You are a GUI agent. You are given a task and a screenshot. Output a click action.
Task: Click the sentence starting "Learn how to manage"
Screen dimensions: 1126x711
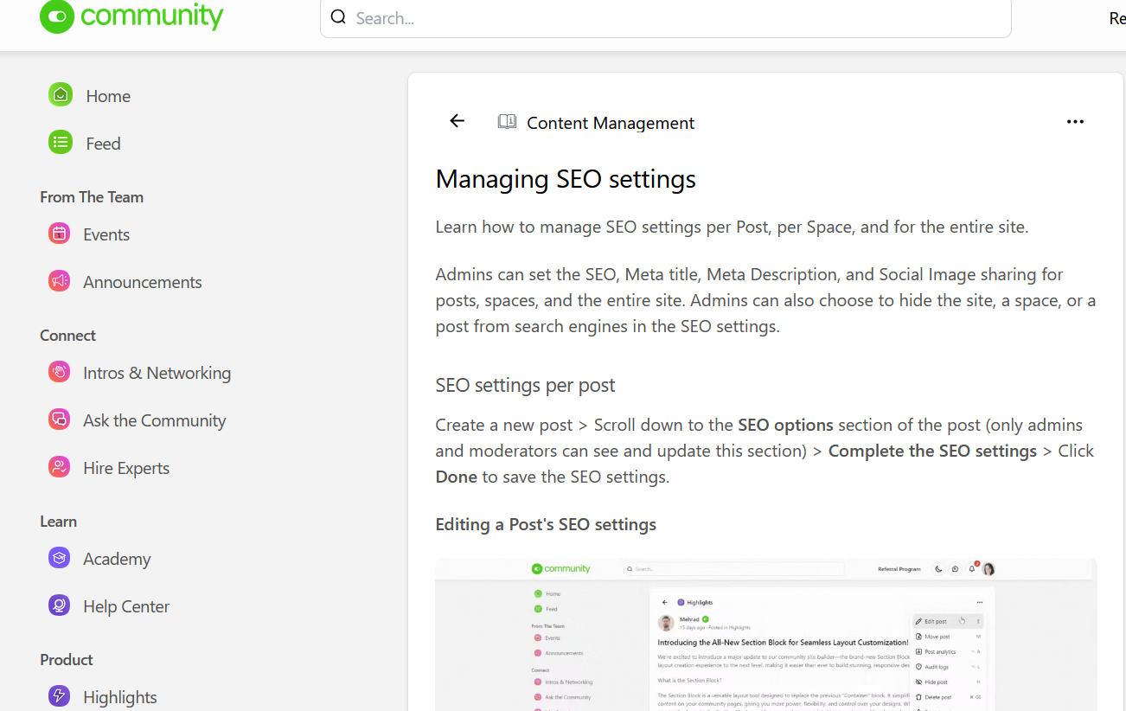[732, 227]
